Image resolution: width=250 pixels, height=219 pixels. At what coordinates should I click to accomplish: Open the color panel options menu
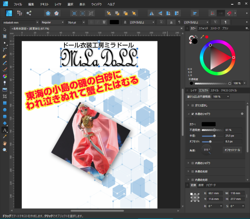tap(247, 28)
